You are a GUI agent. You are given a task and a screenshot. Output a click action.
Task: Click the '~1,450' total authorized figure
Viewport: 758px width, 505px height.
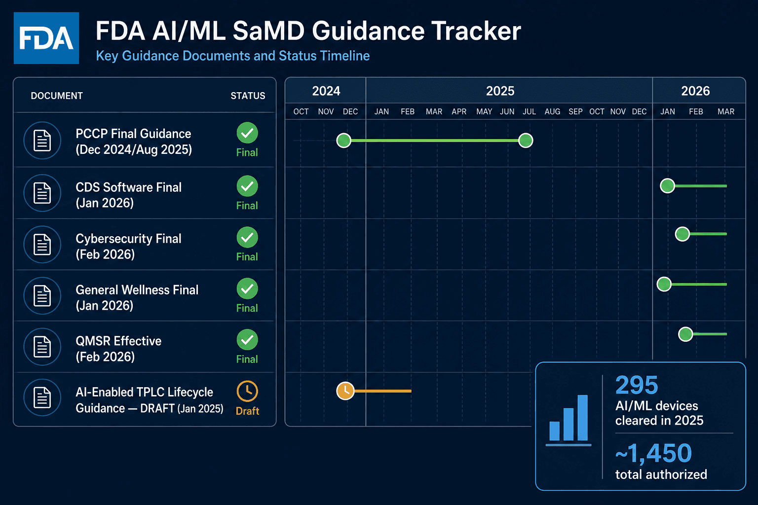(x=653, y=453)
